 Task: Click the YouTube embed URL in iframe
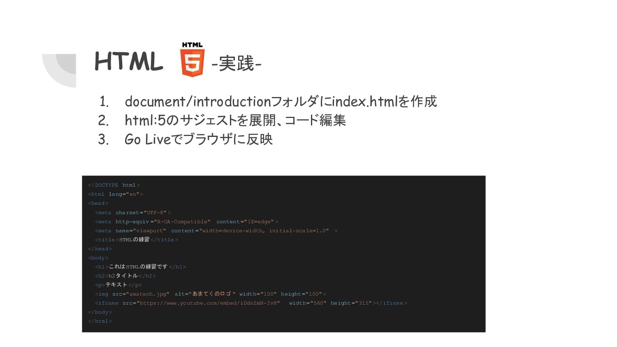click(210, 303)
